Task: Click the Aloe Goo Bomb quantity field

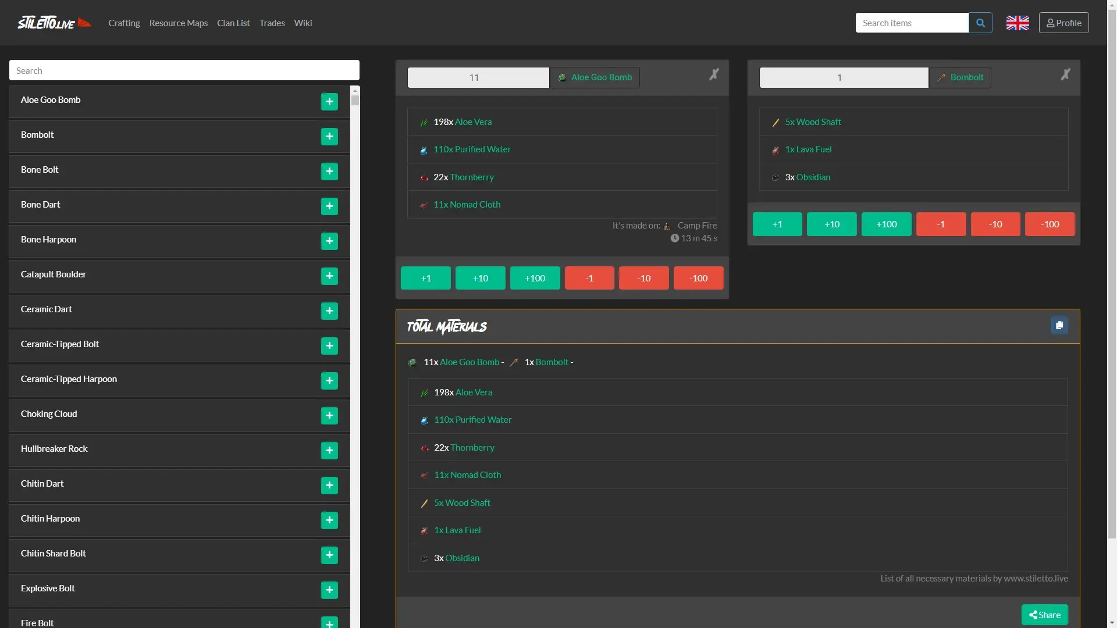Action: (478, 77)
